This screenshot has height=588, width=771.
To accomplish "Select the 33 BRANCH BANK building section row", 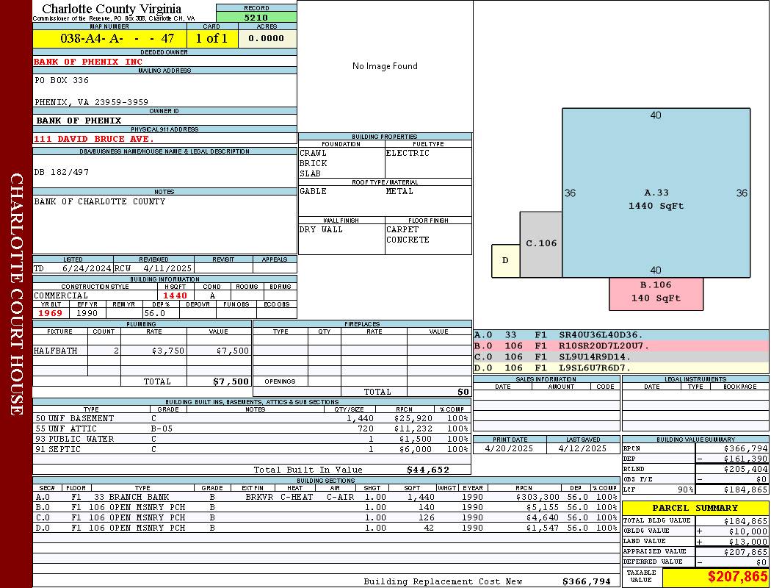I will pos(250,497).
